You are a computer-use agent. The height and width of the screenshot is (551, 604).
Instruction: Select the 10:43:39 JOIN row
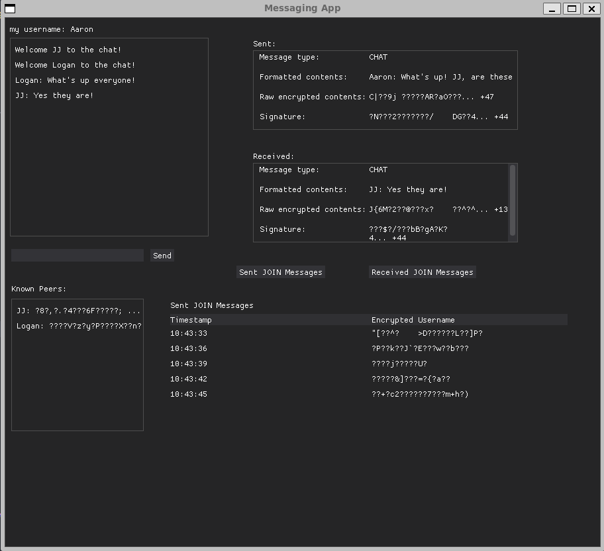pyautogui.click(x=369, y=364)
